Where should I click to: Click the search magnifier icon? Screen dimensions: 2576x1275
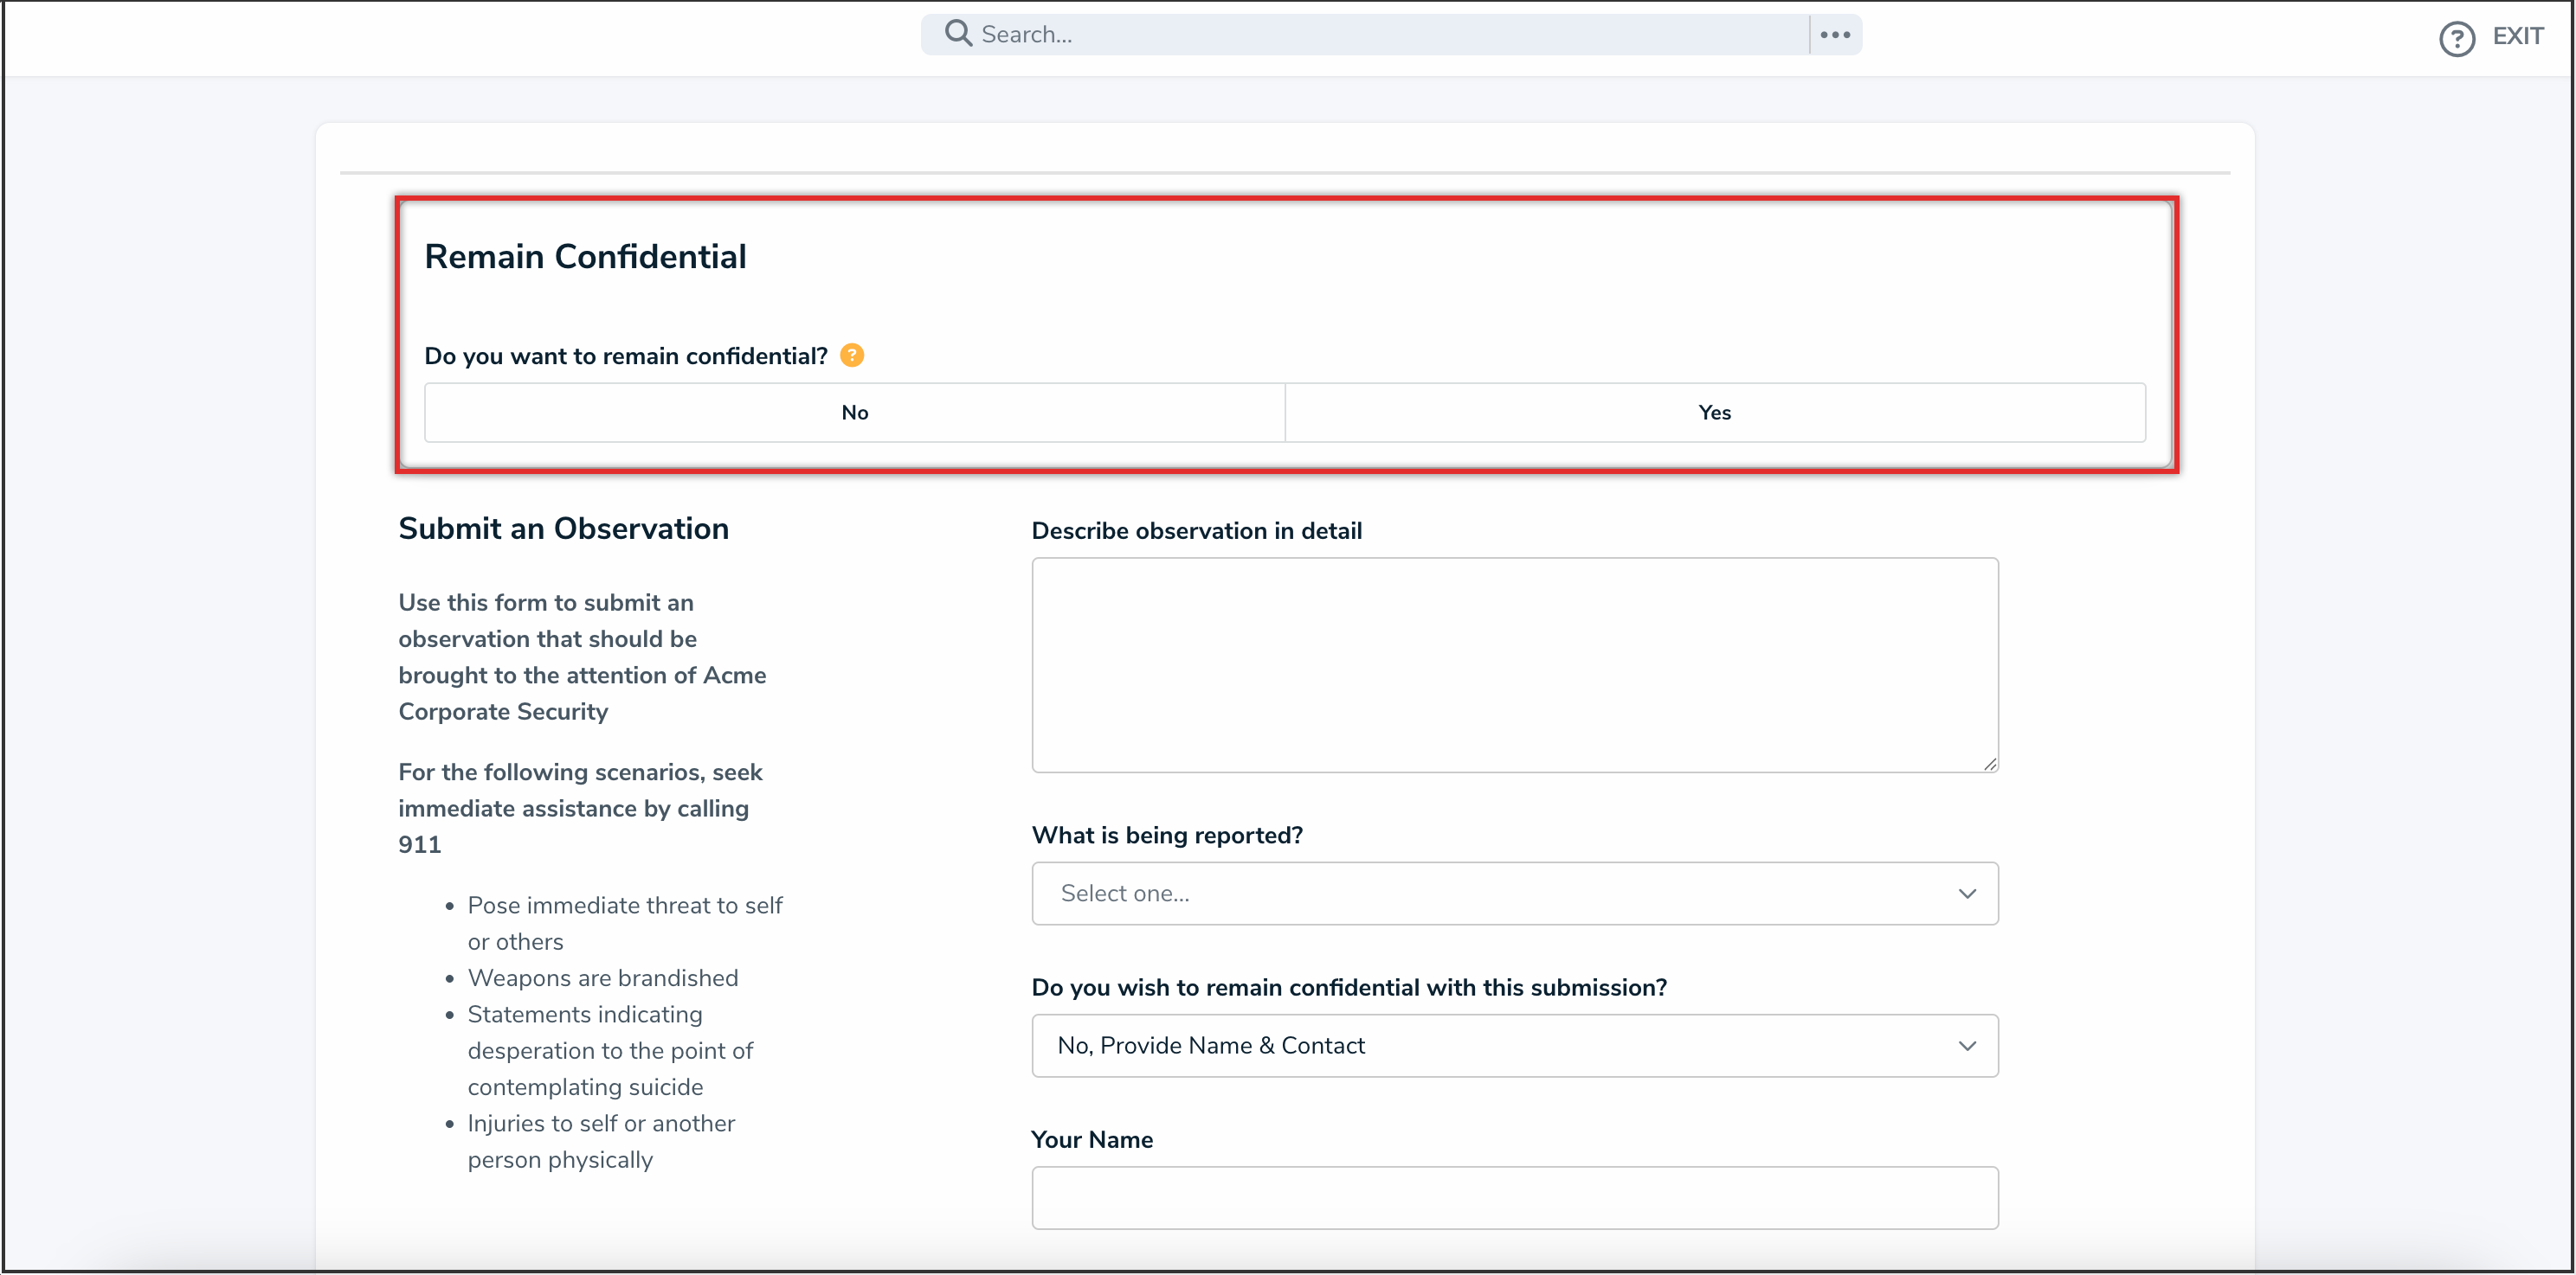(x=958, y=33)
